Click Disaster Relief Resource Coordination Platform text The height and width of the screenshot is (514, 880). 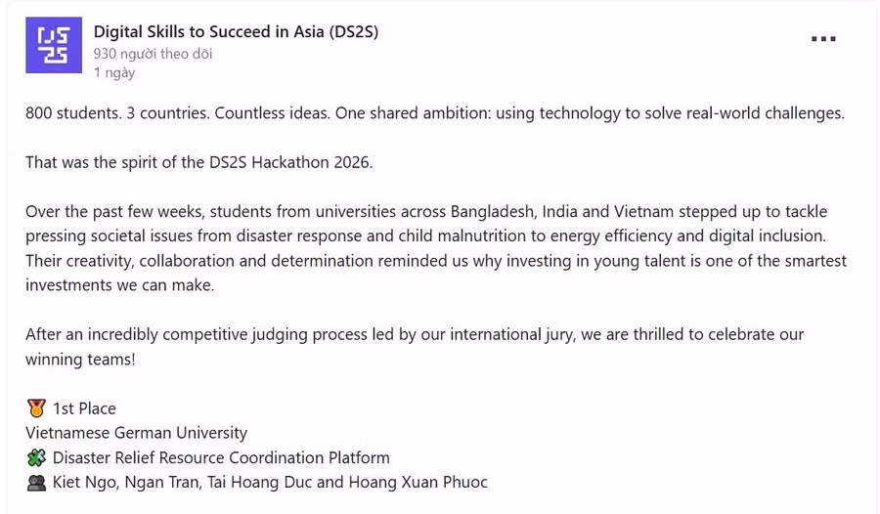tap(221, 457)
